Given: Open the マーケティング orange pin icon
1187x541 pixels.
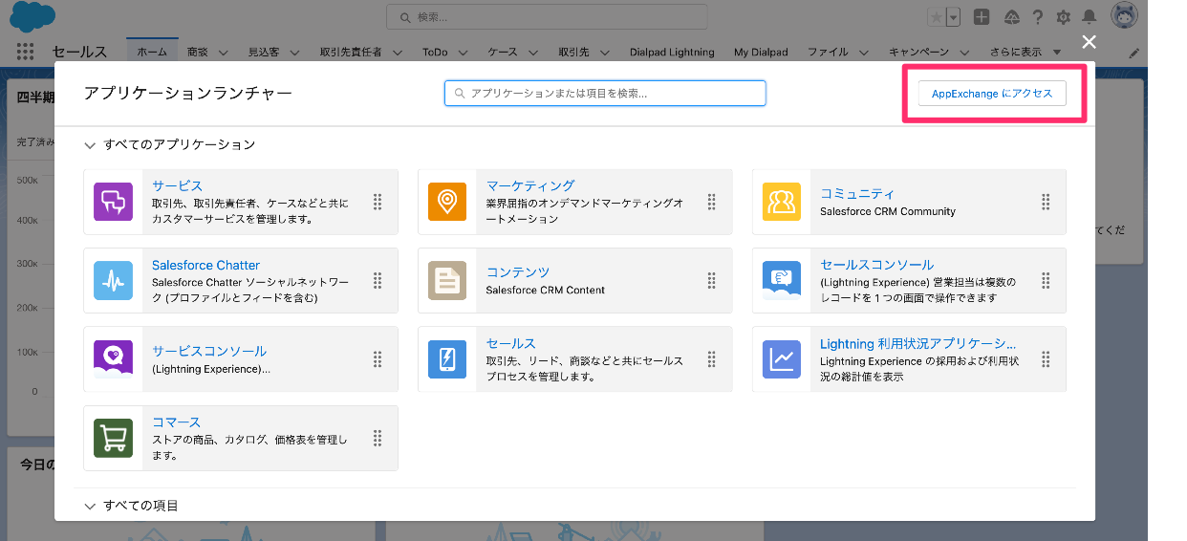Looking at the screenshot, I should pos(447,202).
